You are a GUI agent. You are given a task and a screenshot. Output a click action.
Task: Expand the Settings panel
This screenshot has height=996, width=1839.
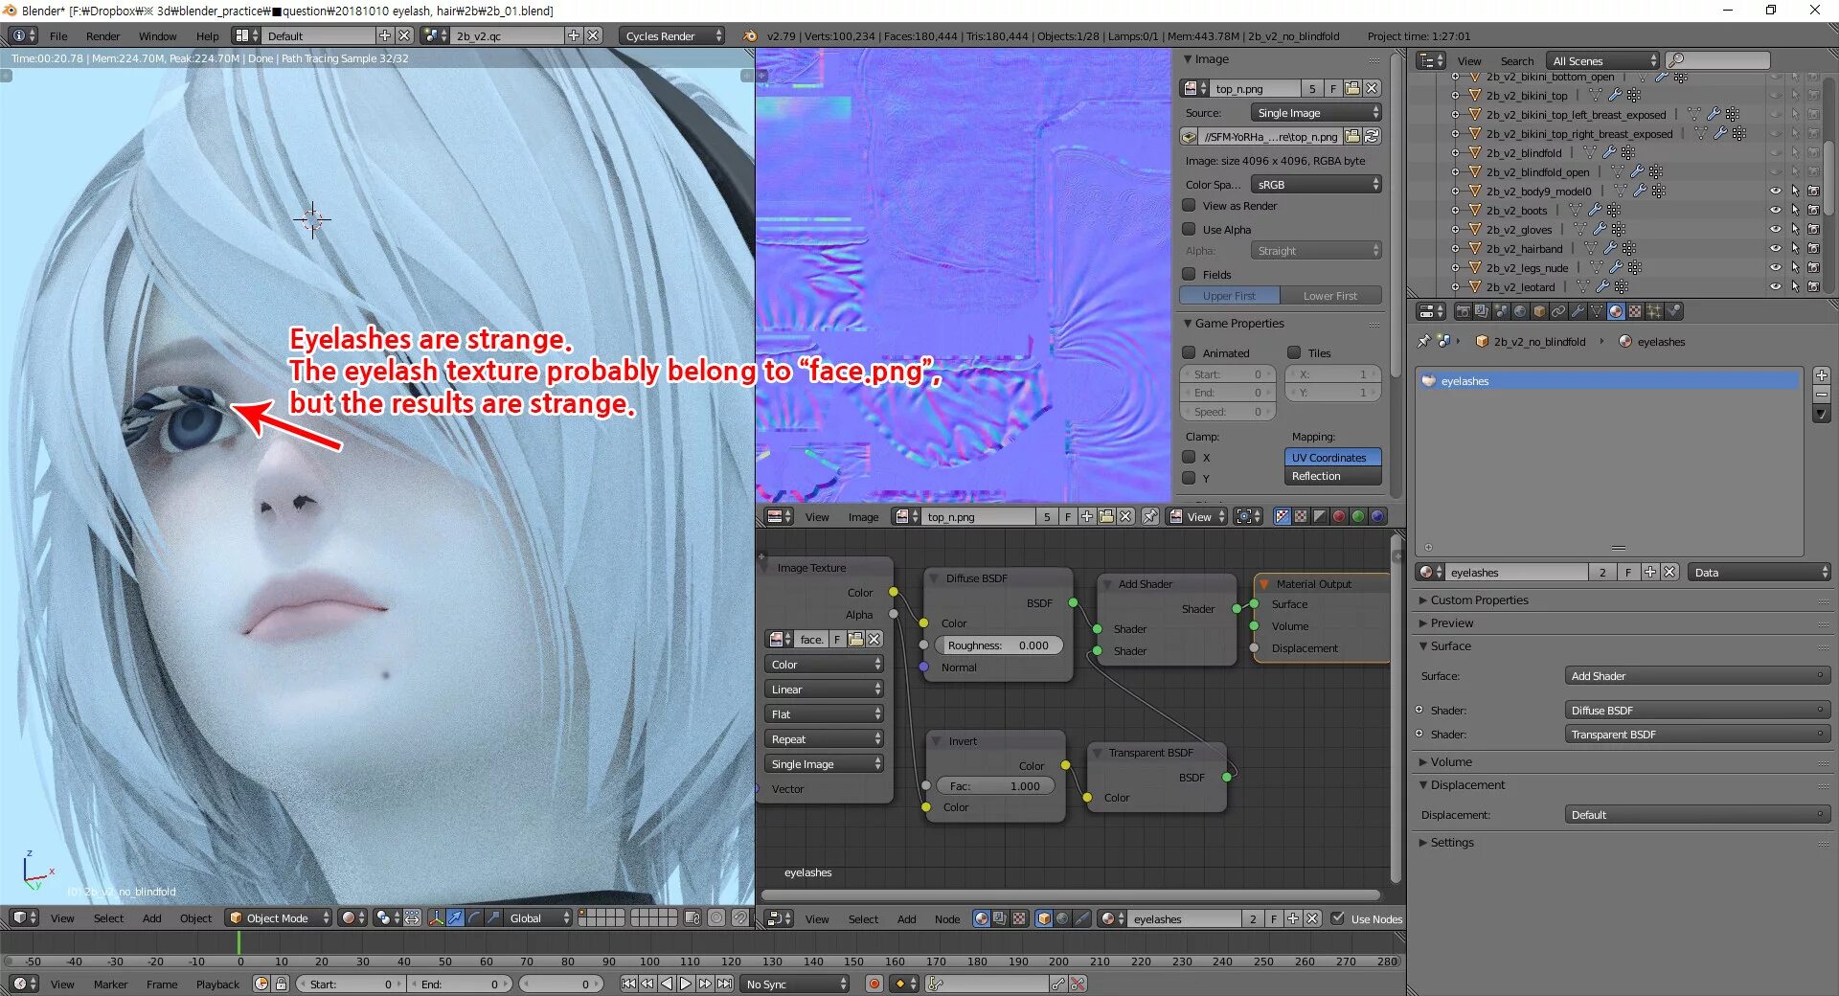1451,843
